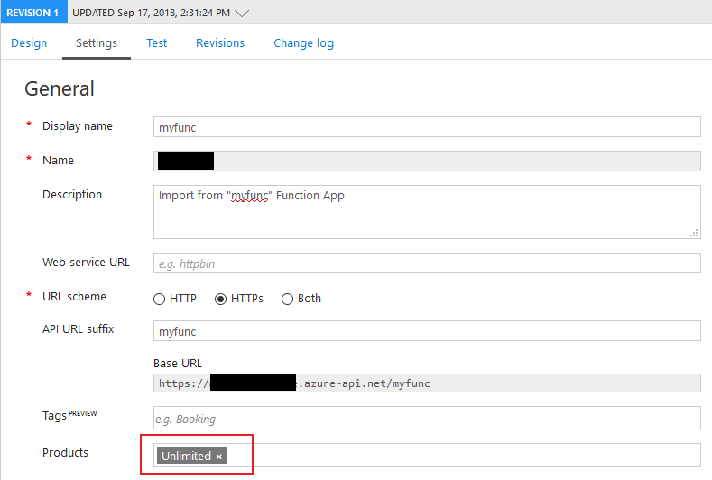712x480 pixels.
Task: Click the Products label
Action: coord(65,452)
